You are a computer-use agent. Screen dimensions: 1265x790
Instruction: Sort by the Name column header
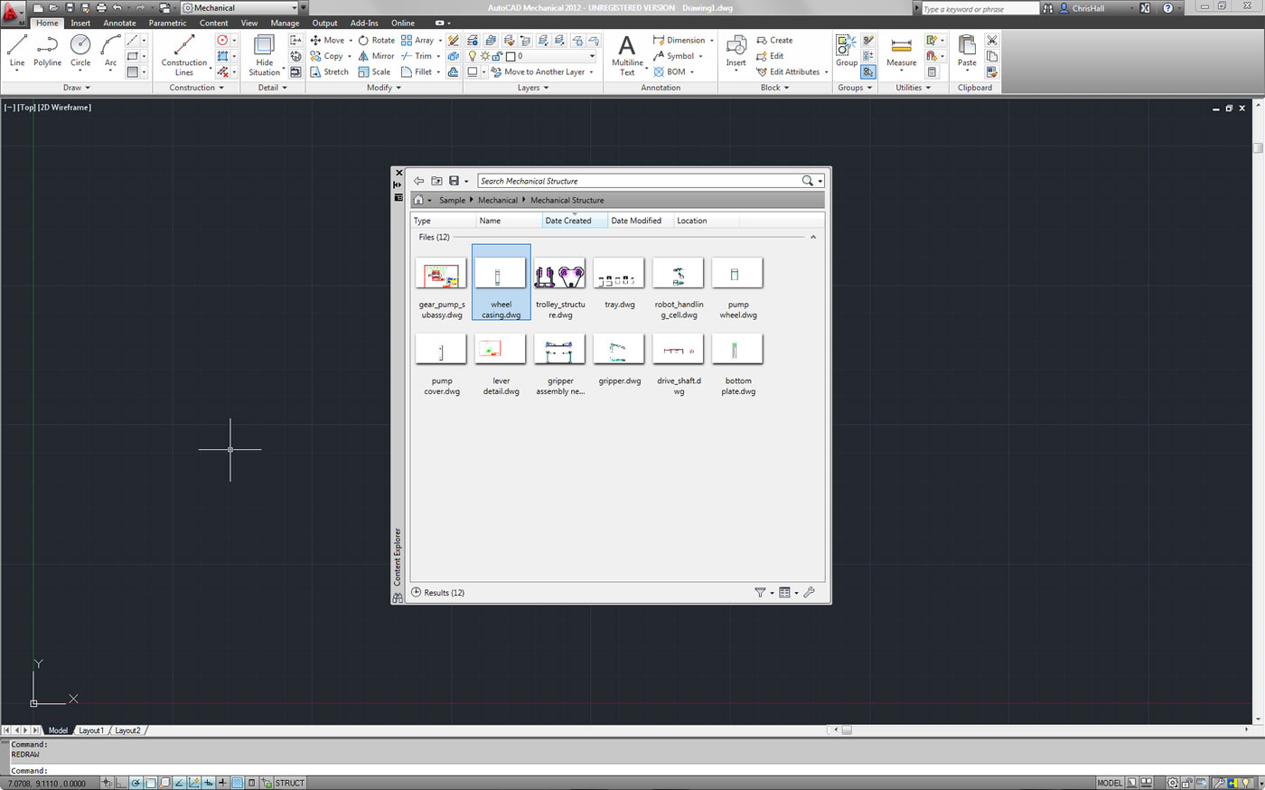pos(510,221)
